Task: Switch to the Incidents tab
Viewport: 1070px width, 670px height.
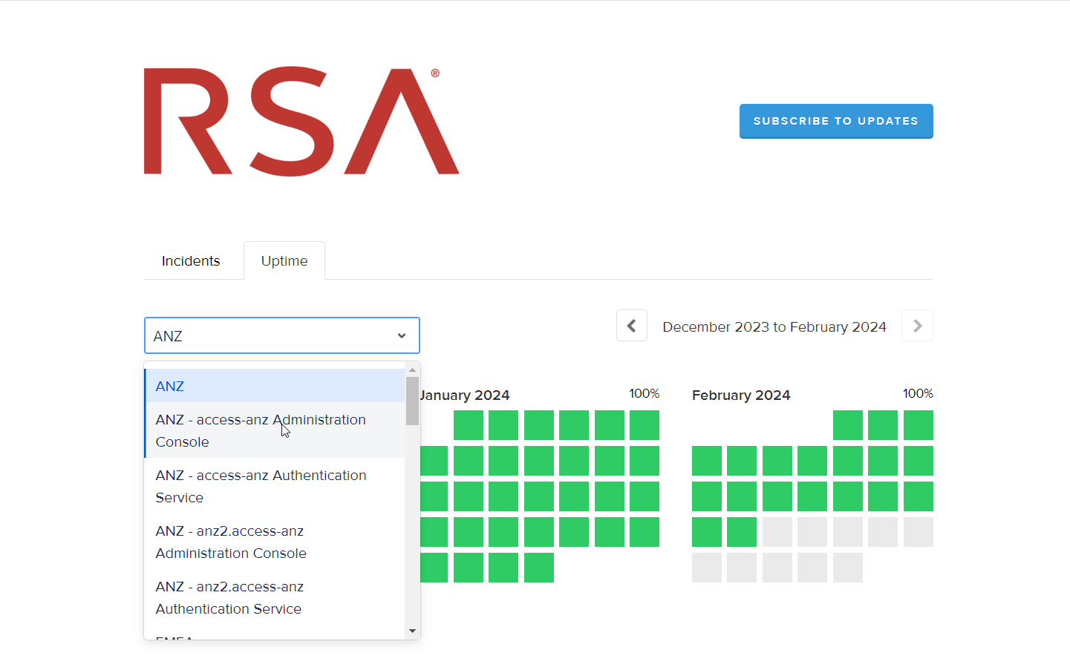Action: click(x=191, y=261)
